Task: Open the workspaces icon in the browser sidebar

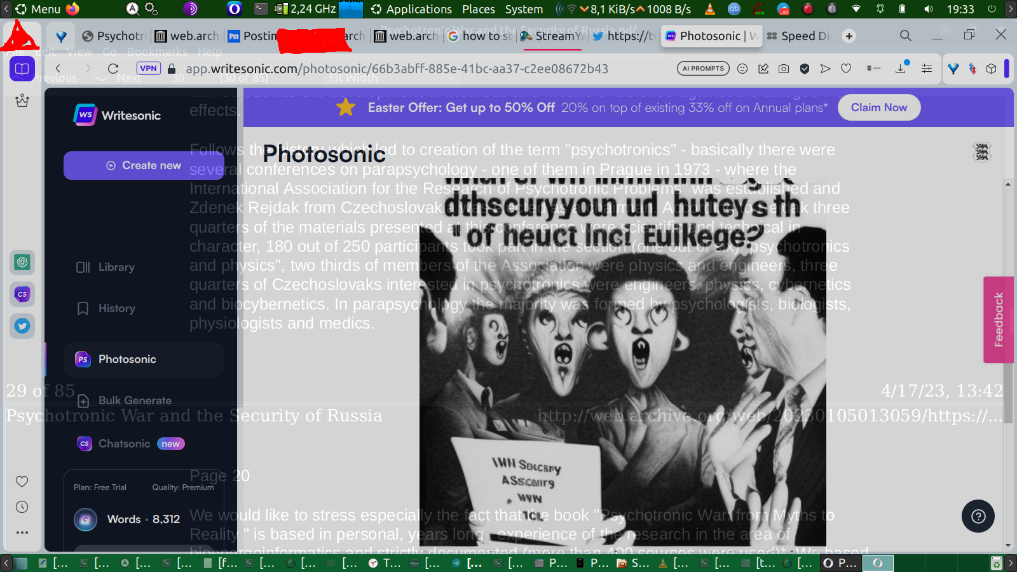Action: 22,69
